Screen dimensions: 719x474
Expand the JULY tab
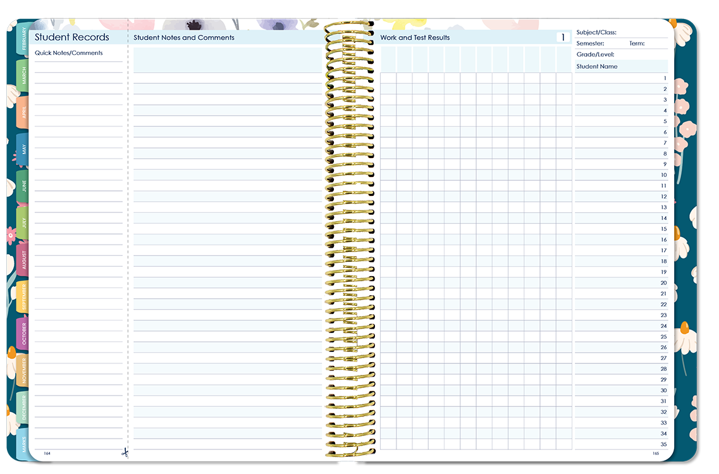point(23,222)
